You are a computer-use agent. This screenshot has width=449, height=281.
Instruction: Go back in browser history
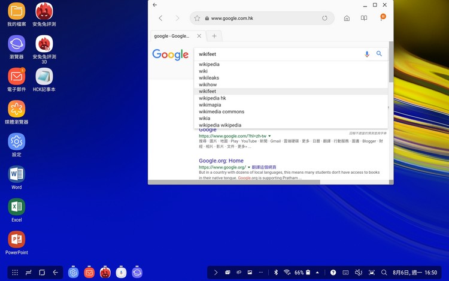click(160, 19)
